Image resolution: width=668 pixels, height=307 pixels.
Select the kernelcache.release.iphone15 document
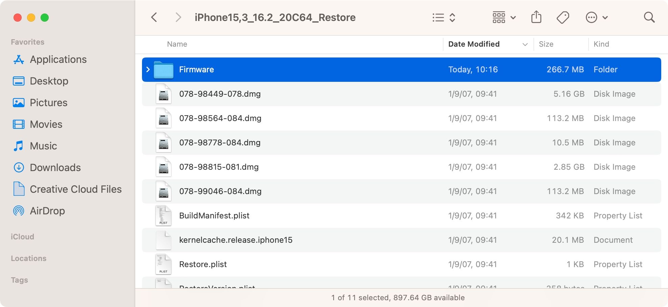(236, 240)
